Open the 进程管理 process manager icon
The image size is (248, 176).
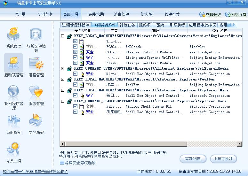[x=36, y=63]
